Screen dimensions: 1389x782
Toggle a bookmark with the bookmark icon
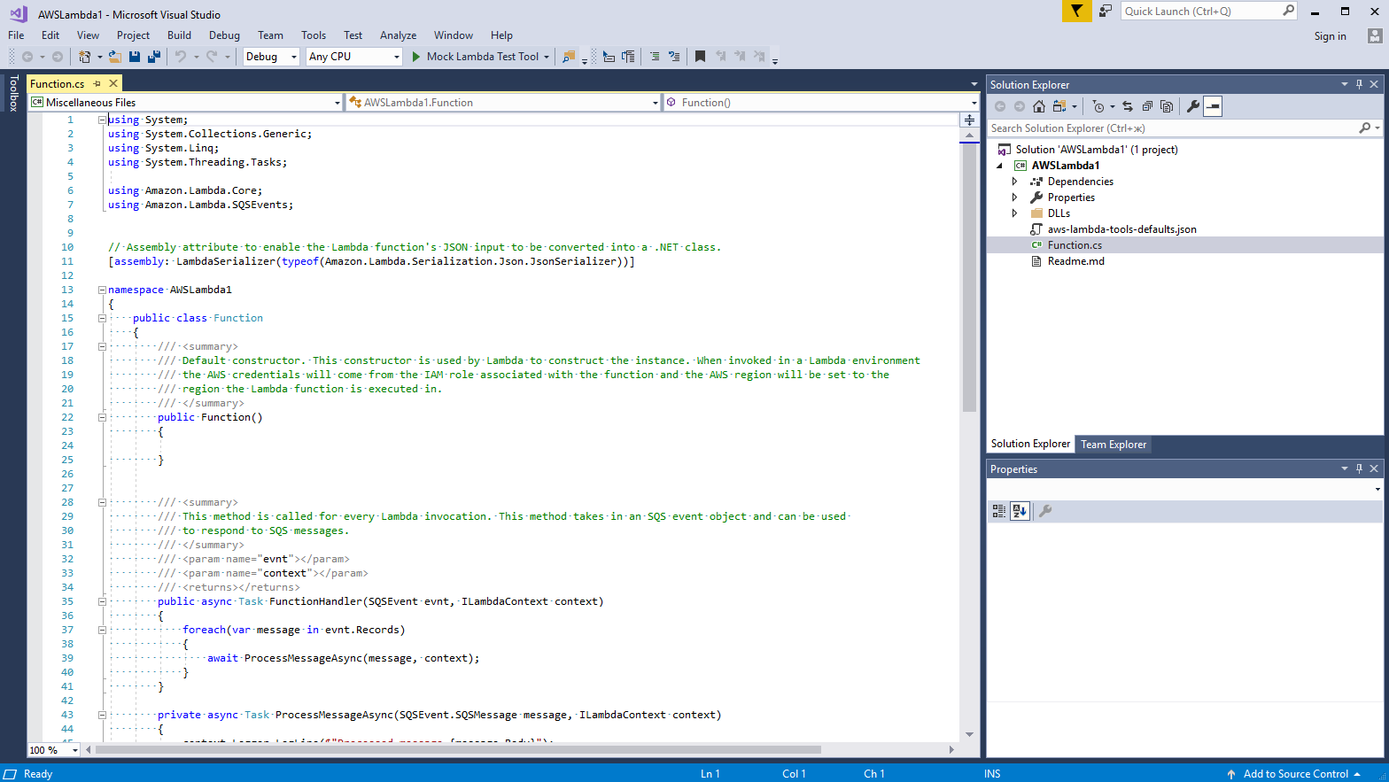(x=700, y=57)
